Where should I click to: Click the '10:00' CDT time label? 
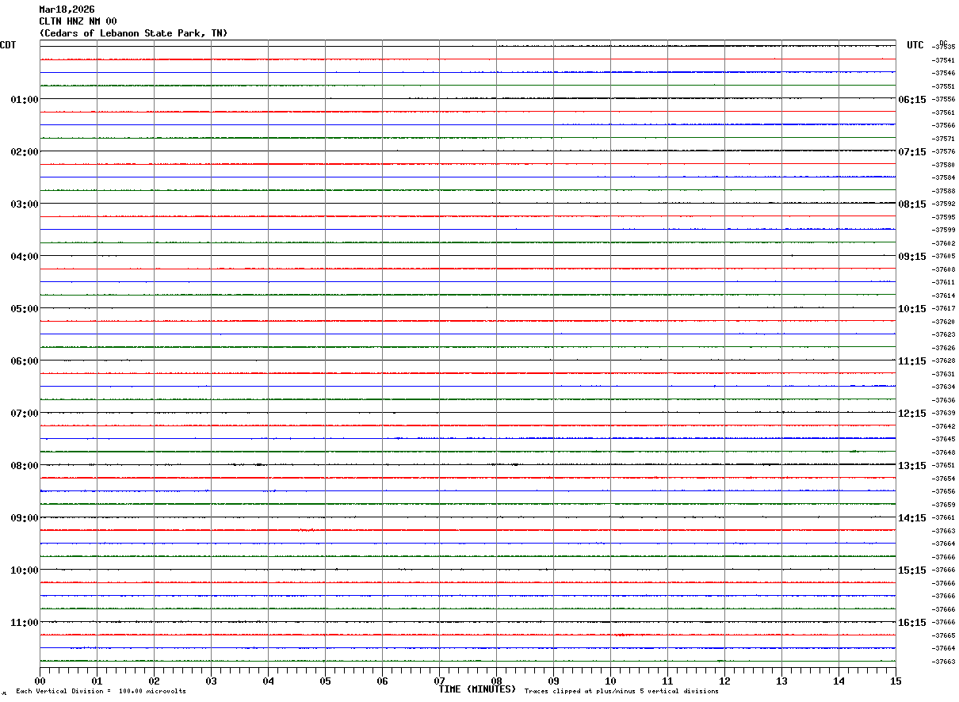point(25,570)
